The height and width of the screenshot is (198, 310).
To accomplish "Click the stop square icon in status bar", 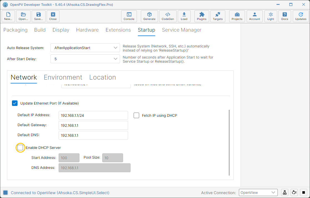I will coord(304,192).
